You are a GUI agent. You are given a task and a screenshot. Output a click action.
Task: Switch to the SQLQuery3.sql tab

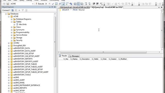(107, 7)
